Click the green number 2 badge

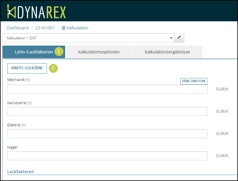[x=53, y=68]
